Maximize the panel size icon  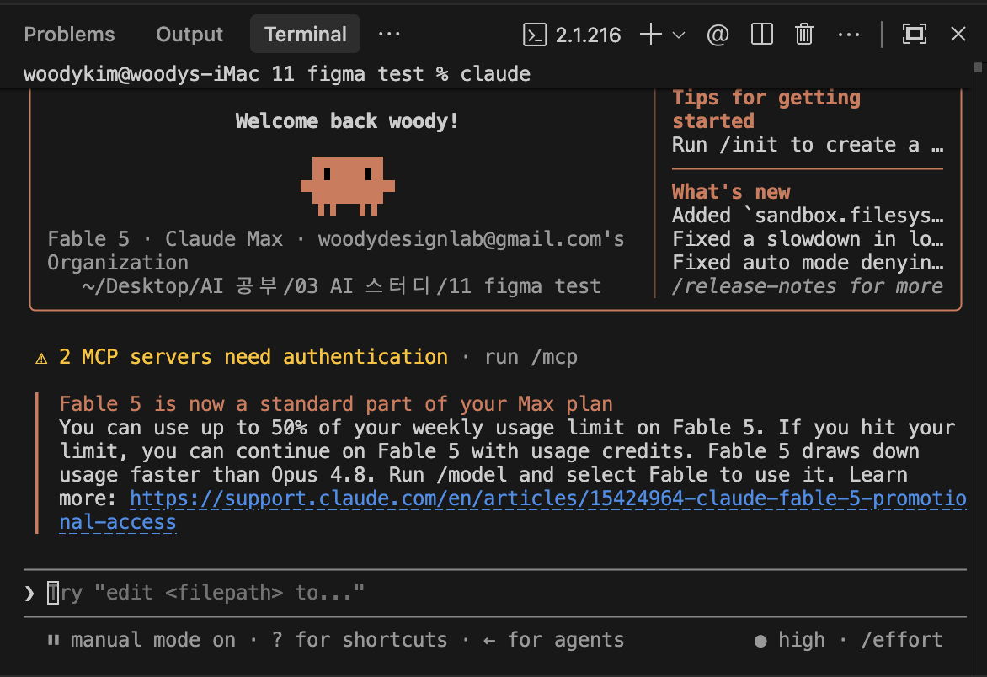coord(914,34)
